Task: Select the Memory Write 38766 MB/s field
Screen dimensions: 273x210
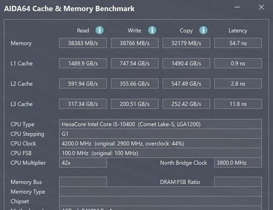Action: click(134, 43)
